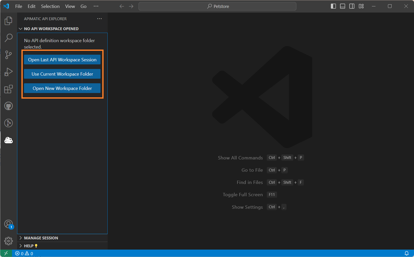The image size is (414, 257).
Task: Open the Manage gear icon
Action: coord(8,241)
